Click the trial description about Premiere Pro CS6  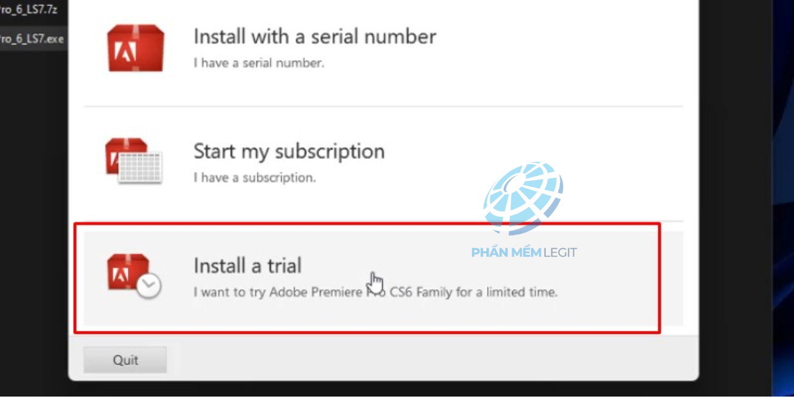click(x=375, y=292)
